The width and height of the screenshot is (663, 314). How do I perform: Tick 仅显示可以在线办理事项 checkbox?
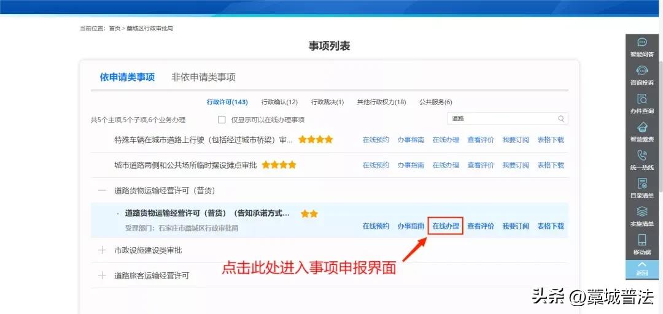tap(222, 120)
